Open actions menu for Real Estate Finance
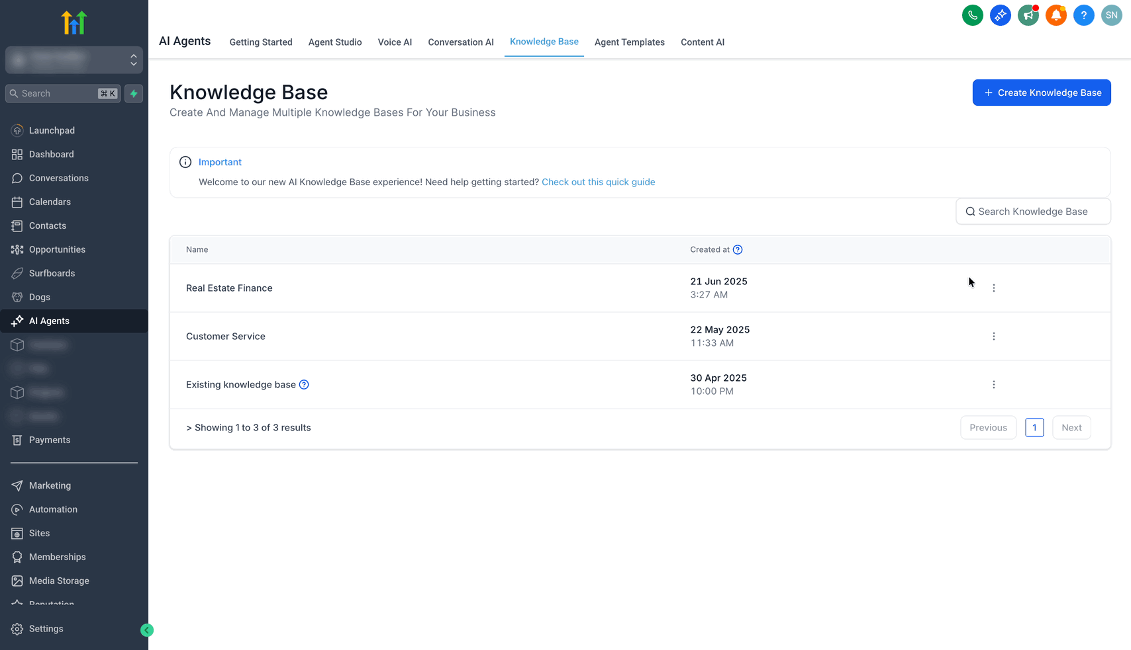The image size is (1131, 650). click(x=993, y=288)
